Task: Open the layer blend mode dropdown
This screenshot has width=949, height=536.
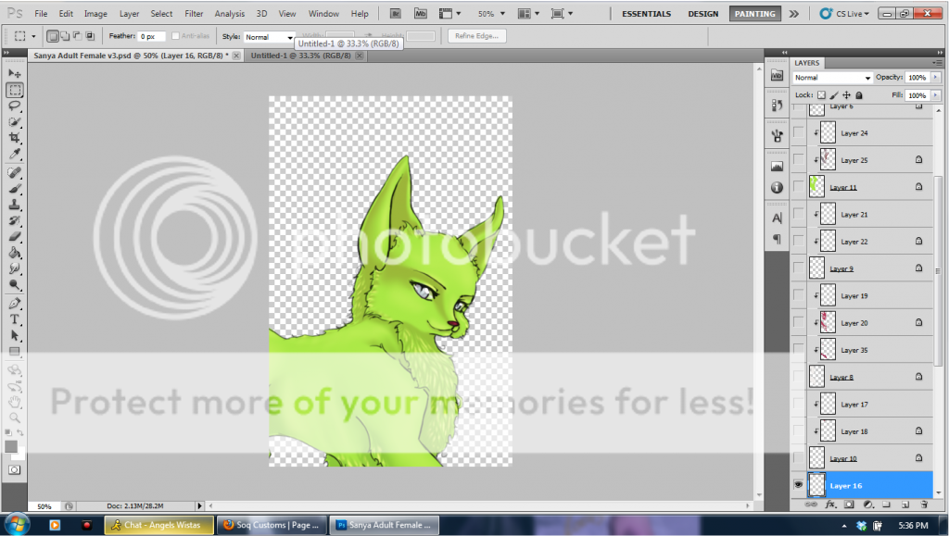Action: pos(832,78)
